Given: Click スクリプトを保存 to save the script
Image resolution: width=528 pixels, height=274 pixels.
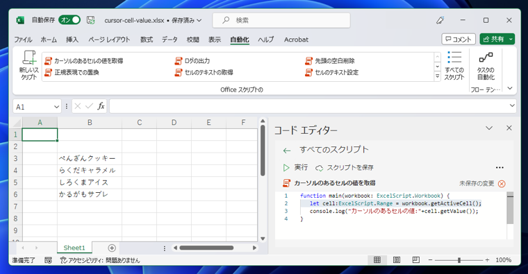Looking at the screenshot, I should 344,167.
